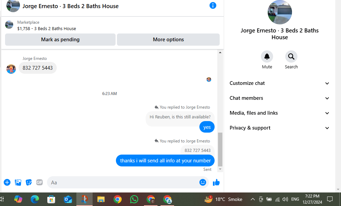Search in conversation using magnifier icon
Image resolution: width=341 pixels, height=206 pixels.
(x=291, y=56)
